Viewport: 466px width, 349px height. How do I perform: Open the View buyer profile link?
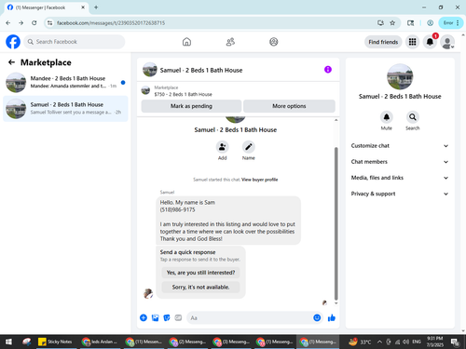pyautogui.click(x=260, y=180)
